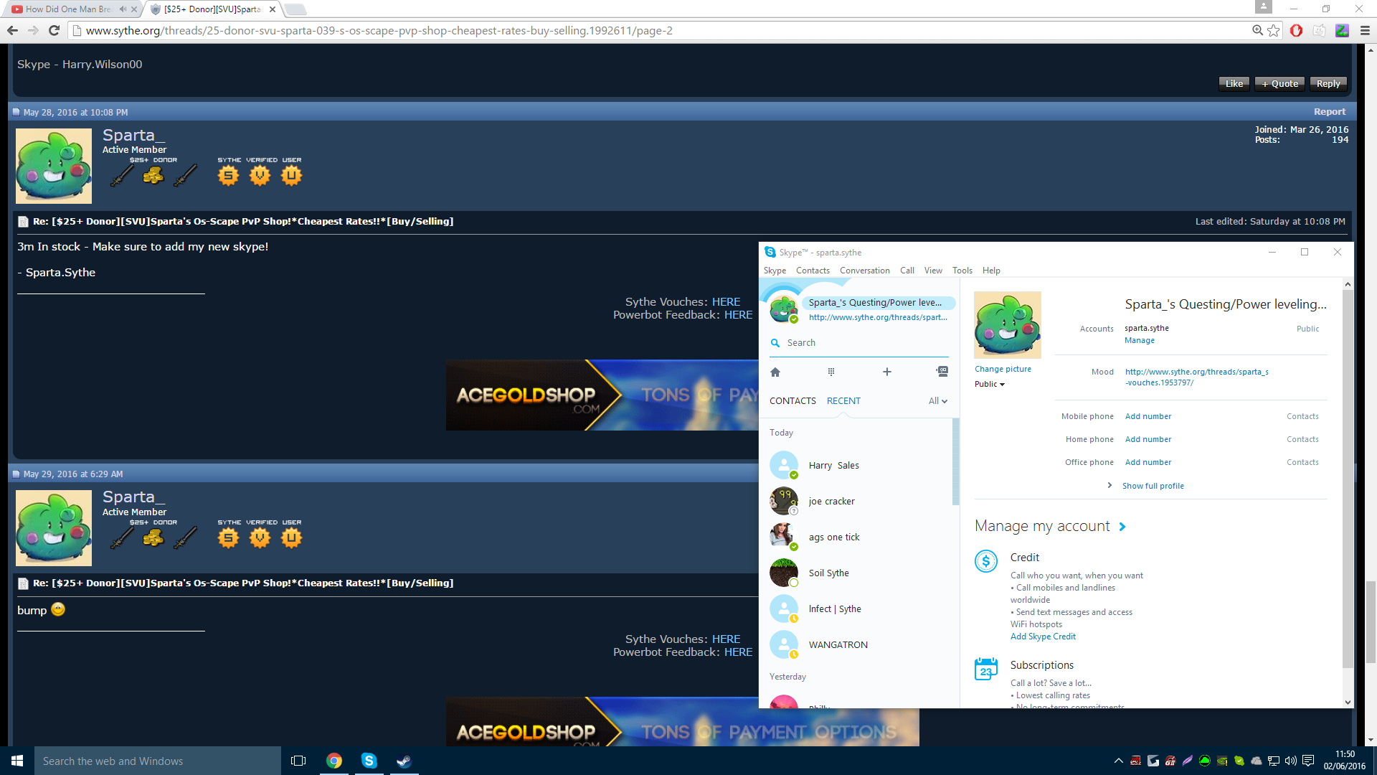Open the Harry Sales conversation
1377x775 pixels.
833,466
